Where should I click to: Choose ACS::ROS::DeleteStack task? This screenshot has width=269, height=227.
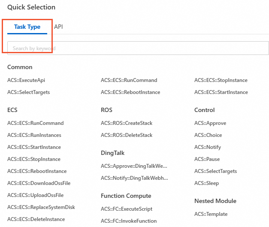(x=127, y=135)
